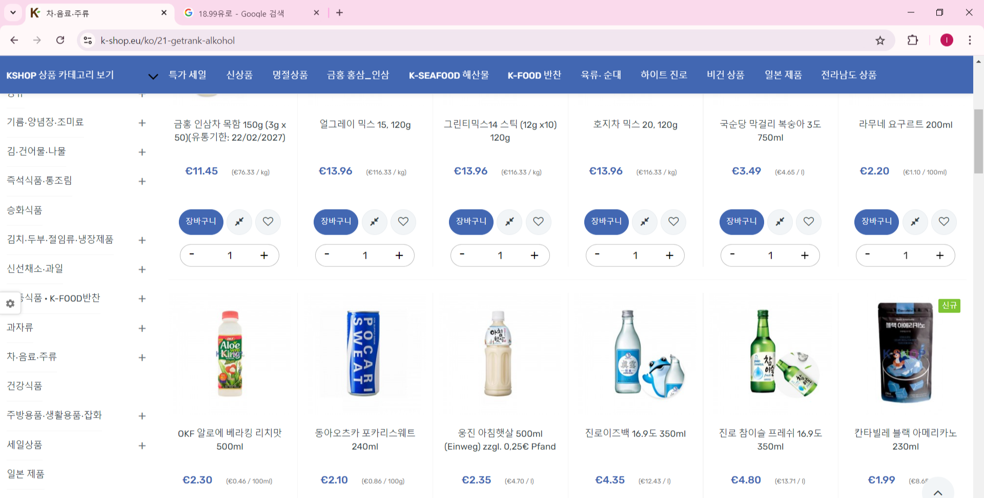The height and width of the screenshot is (498, 984).
Task: Heart icon for 그린티믹스14 스틱
Action: 538,222
